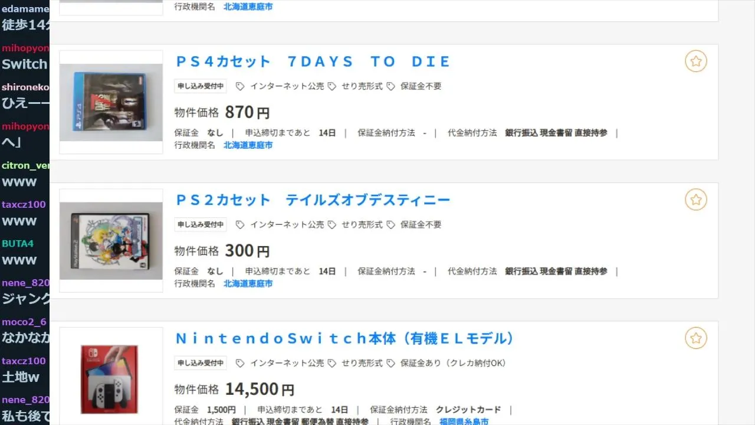Open NintendoSwitch本体（有機ＥＬモデル） listing title
Image resolution: width=755 pixels, height=425 pixels.
[345, 338]
